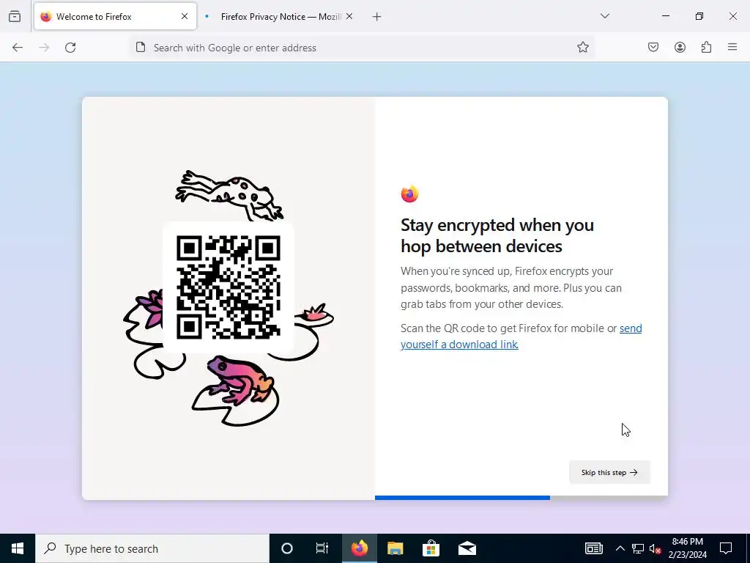Viewport: 750px width, 563px height.
Task: Open Task View on the taskbar
Action: click(x=322, y=548)
